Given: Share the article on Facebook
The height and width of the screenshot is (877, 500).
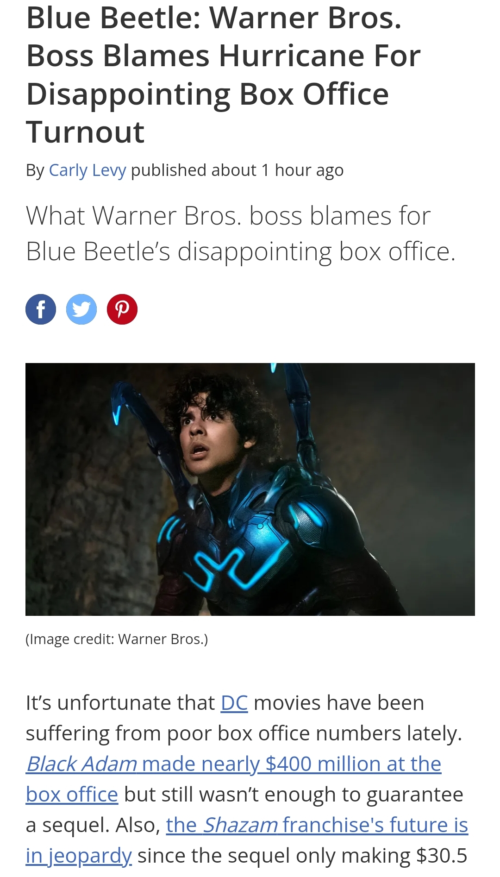Looking at the screenshot, I should pos(41,309).
